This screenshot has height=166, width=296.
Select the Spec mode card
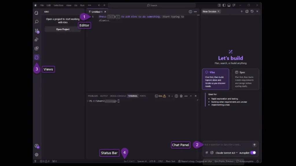pos(245,79)
